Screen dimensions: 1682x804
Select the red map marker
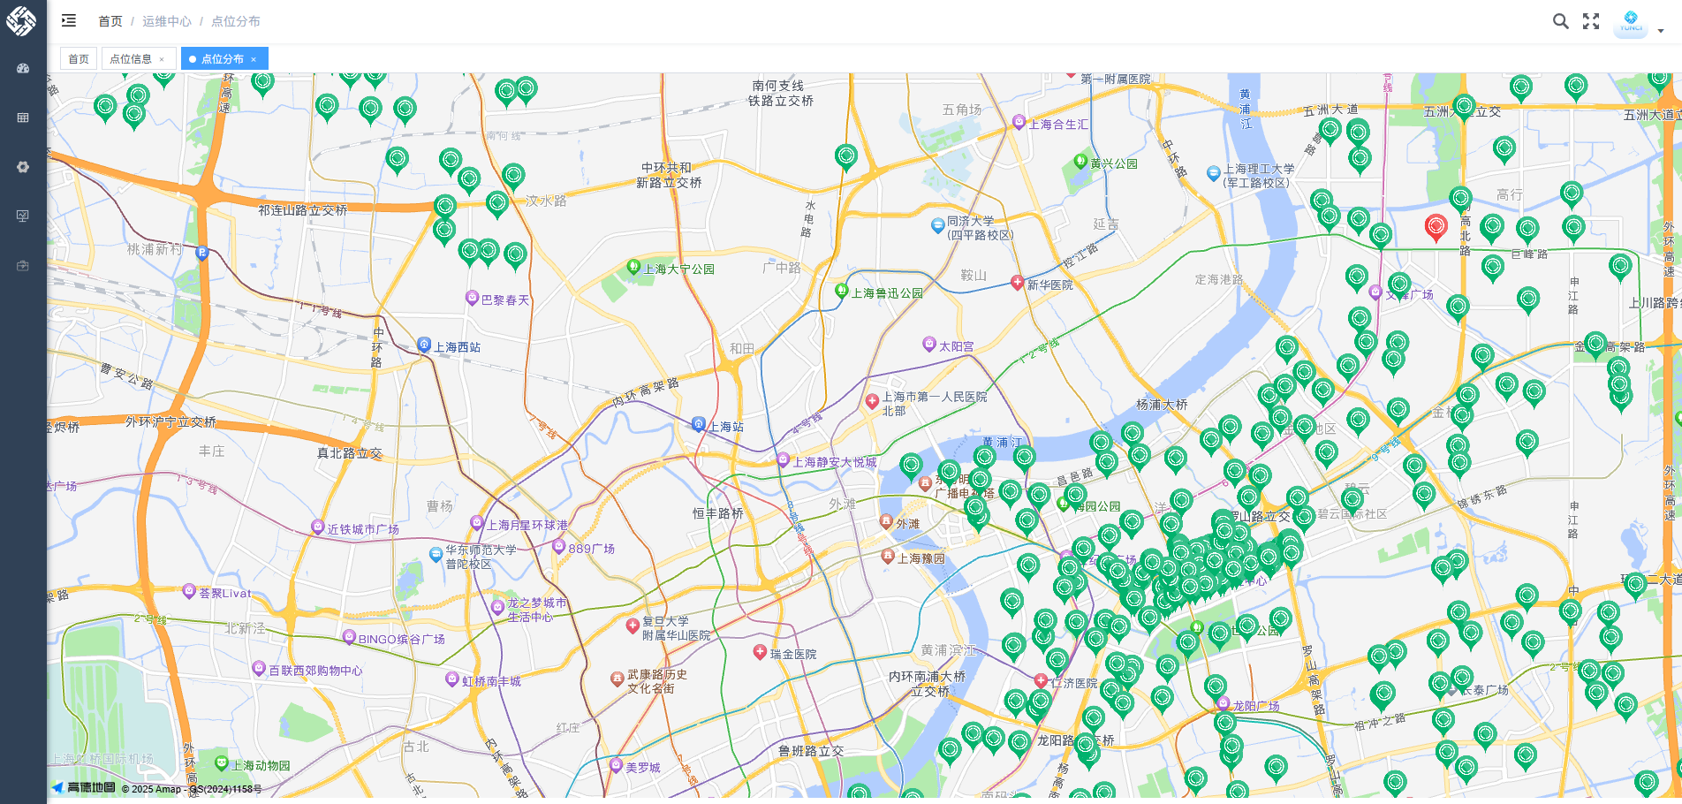(1436, 226)
